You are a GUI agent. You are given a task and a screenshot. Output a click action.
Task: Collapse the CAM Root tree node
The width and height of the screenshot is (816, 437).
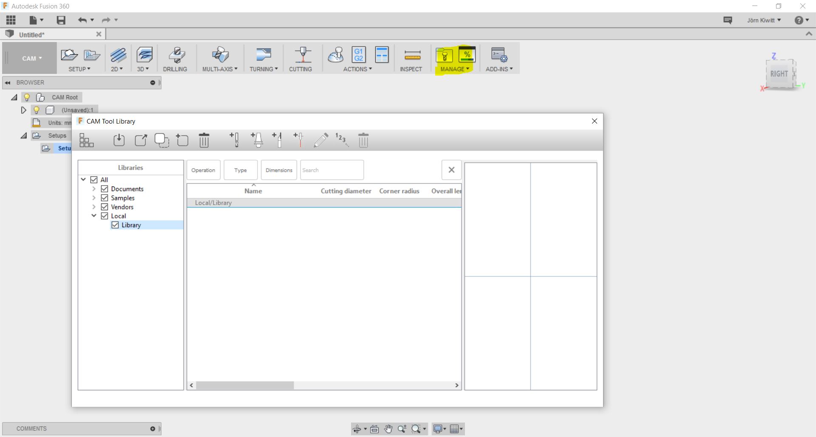coord(14,97)
